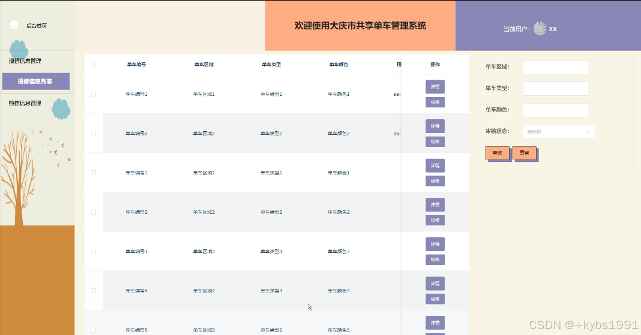Open the 报修信息列表 submenu item
Image resolution: width=641 pixels, height=335 pixels.
[x=36, y=81]
